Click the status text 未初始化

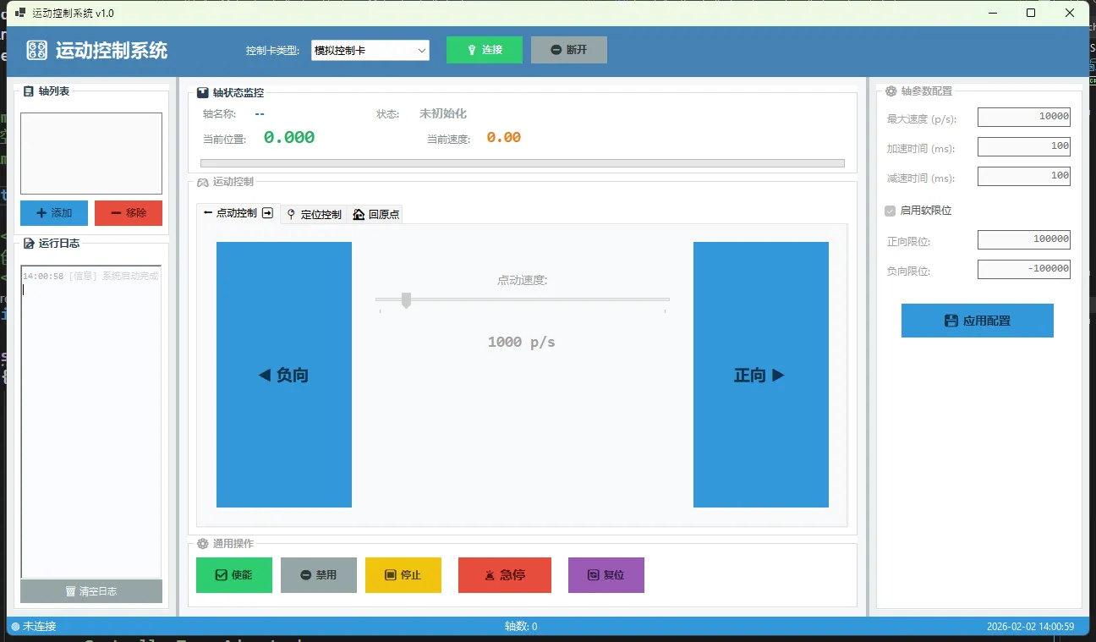click(443, 113)
